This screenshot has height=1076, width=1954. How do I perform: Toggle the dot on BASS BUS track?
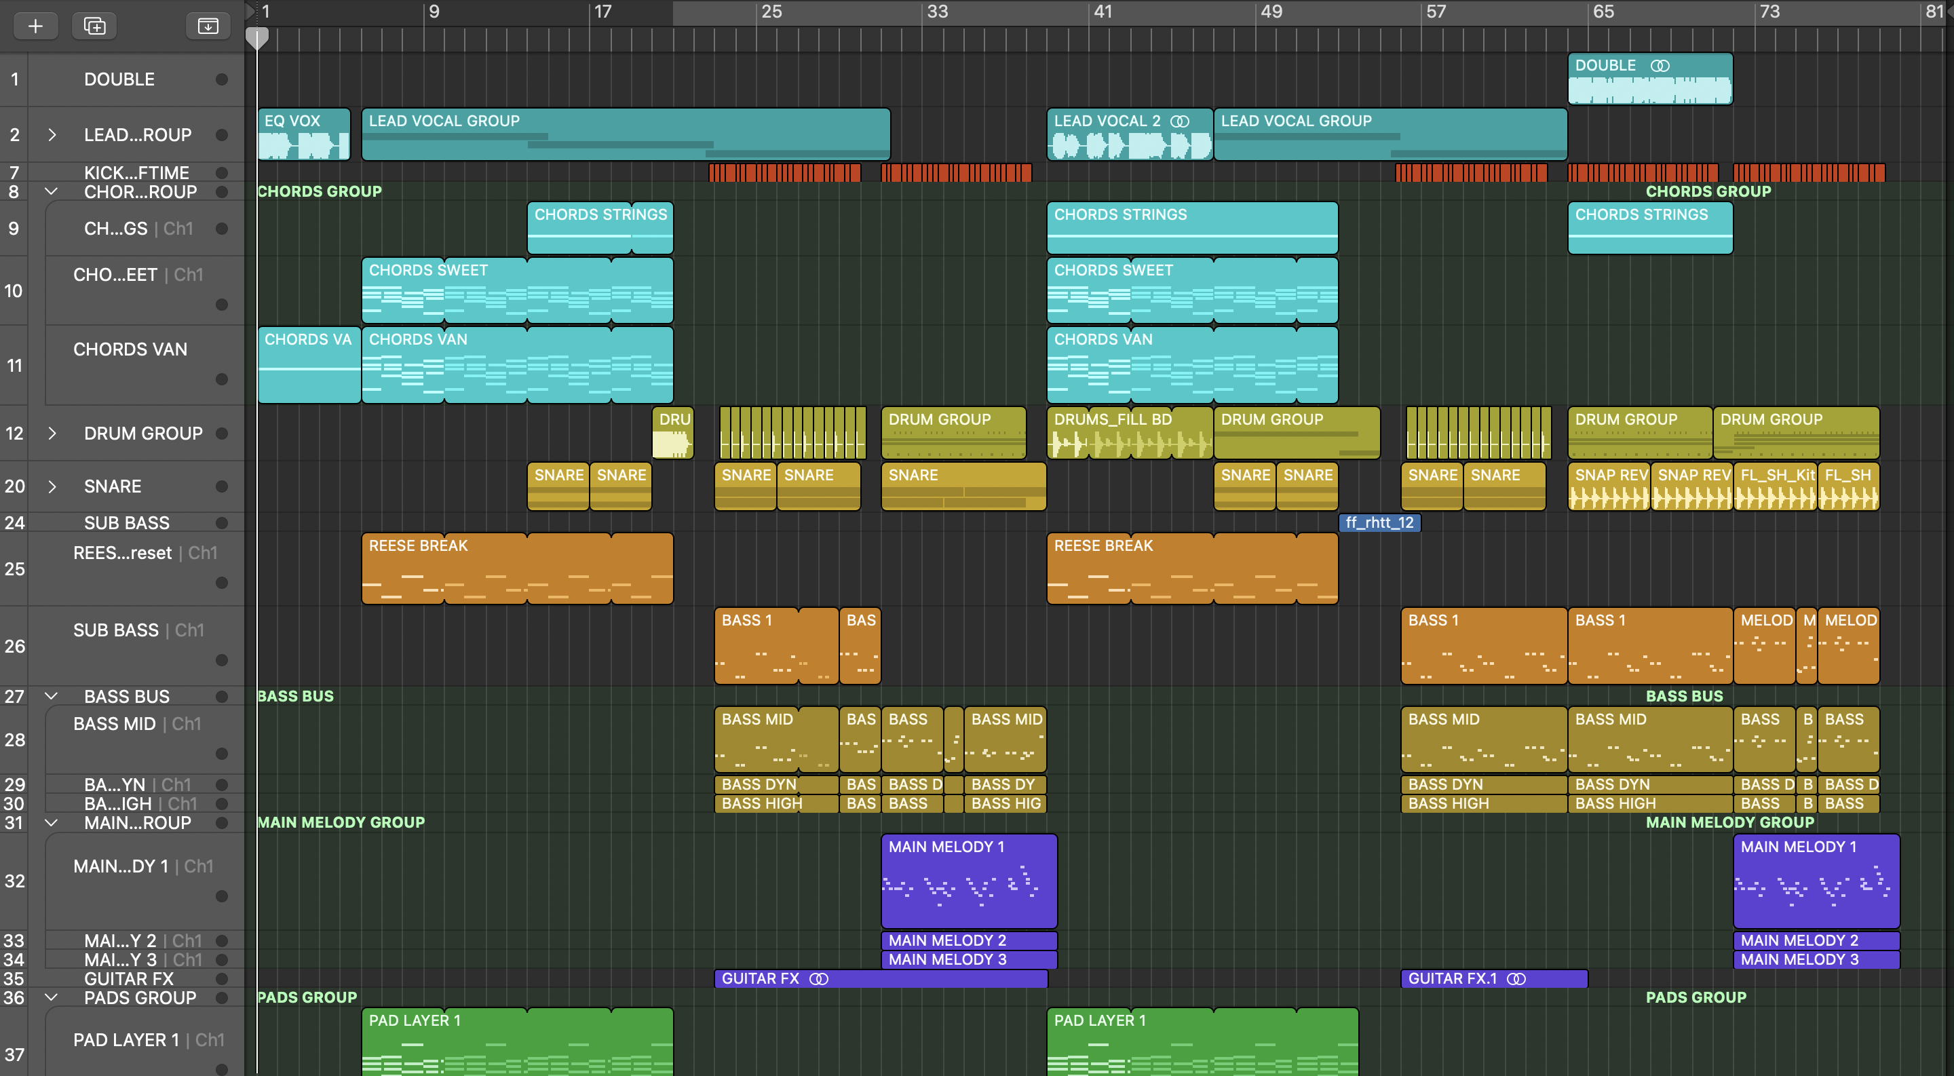[221, 697]
